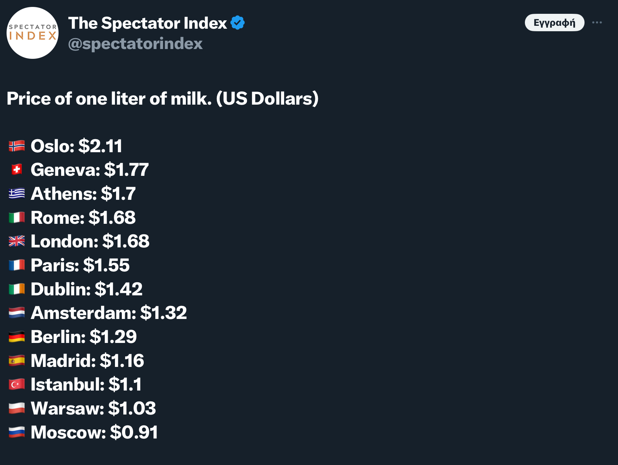
Task: Click the Poland flag emoji
Action: tap(17, 408)
